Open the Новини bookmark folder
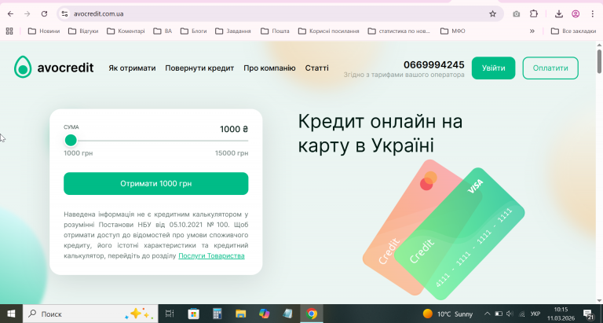The width and height of the screenshot is (603, 323). (x=44, y=31)
